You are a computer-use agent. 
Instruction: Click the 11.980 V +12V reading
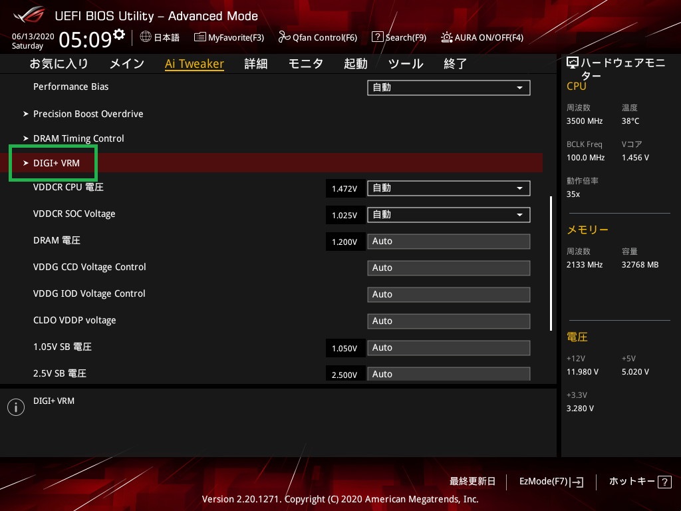coord(583,372)
